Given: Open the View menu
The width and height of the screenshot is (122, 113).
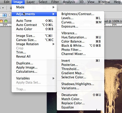Looking at the screenshot, I should pyautogui.click(x=91, y=2).
